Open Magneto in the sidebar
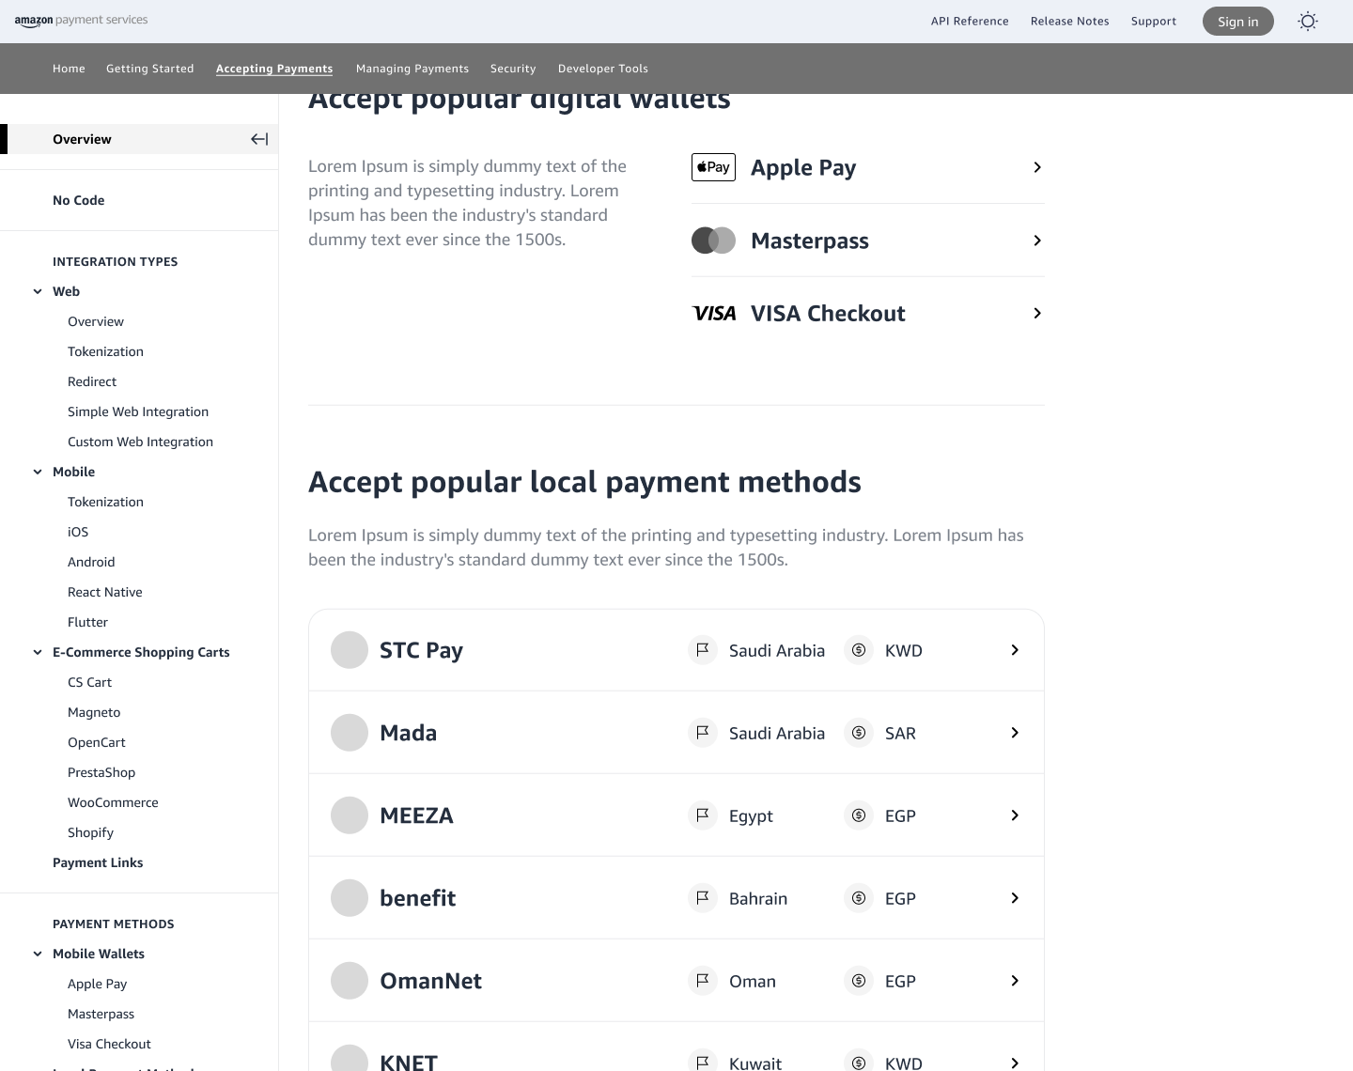The width and height of the screenshot is (1353, 1071). pos(94,712)
